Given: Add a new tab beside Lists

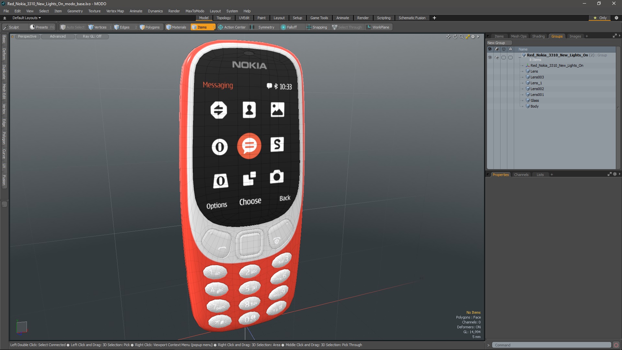Looking at the screenshot, I should click(x=552, y=175).
